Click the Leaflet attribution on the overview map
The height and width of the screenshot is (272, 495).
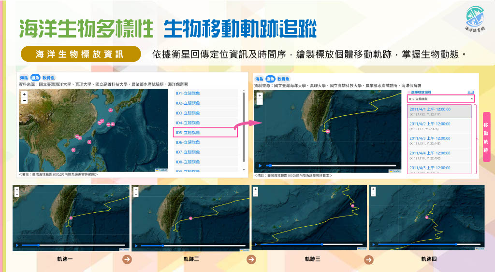click(x=161, y=170)
